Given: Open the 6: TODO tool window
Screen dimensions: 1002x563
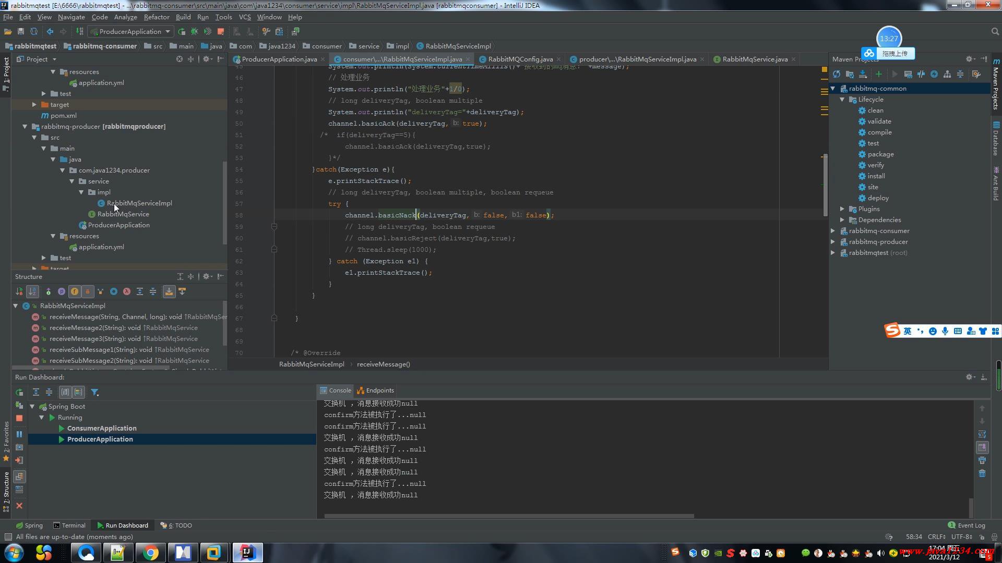Looking at the screenshot, I should (176, 525).
